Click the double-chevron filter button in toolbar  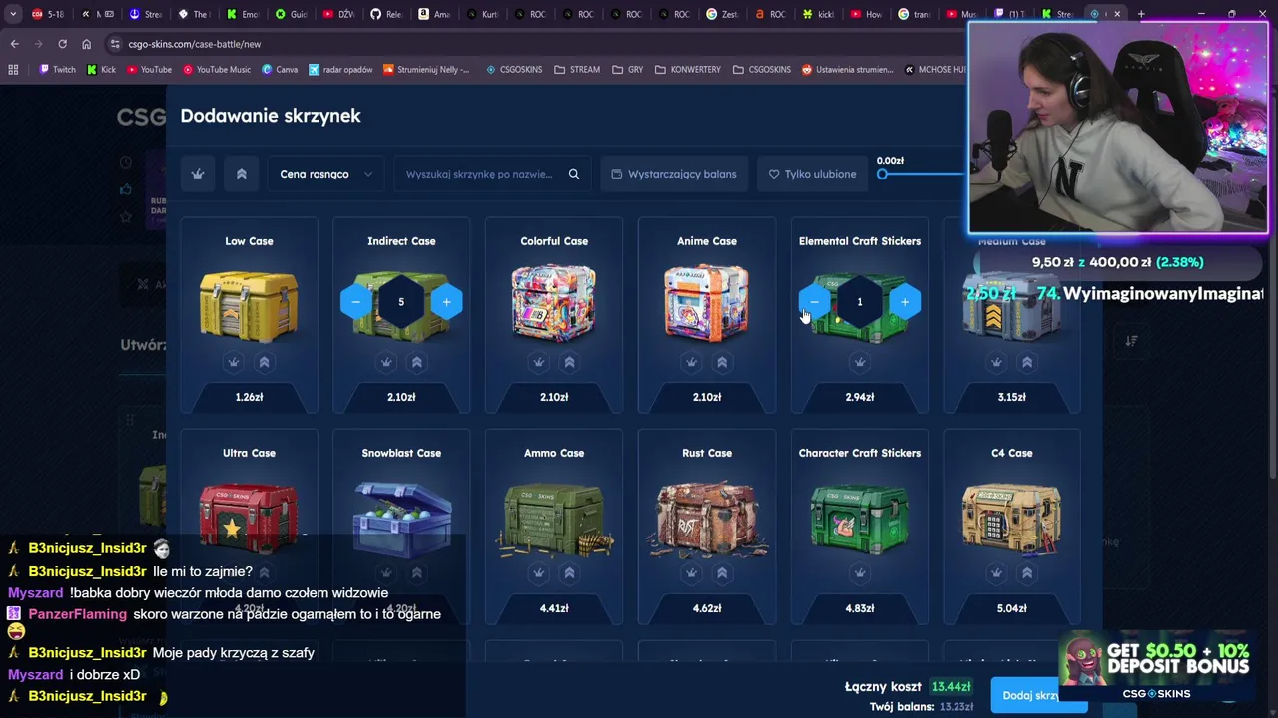tap(241, 174)
